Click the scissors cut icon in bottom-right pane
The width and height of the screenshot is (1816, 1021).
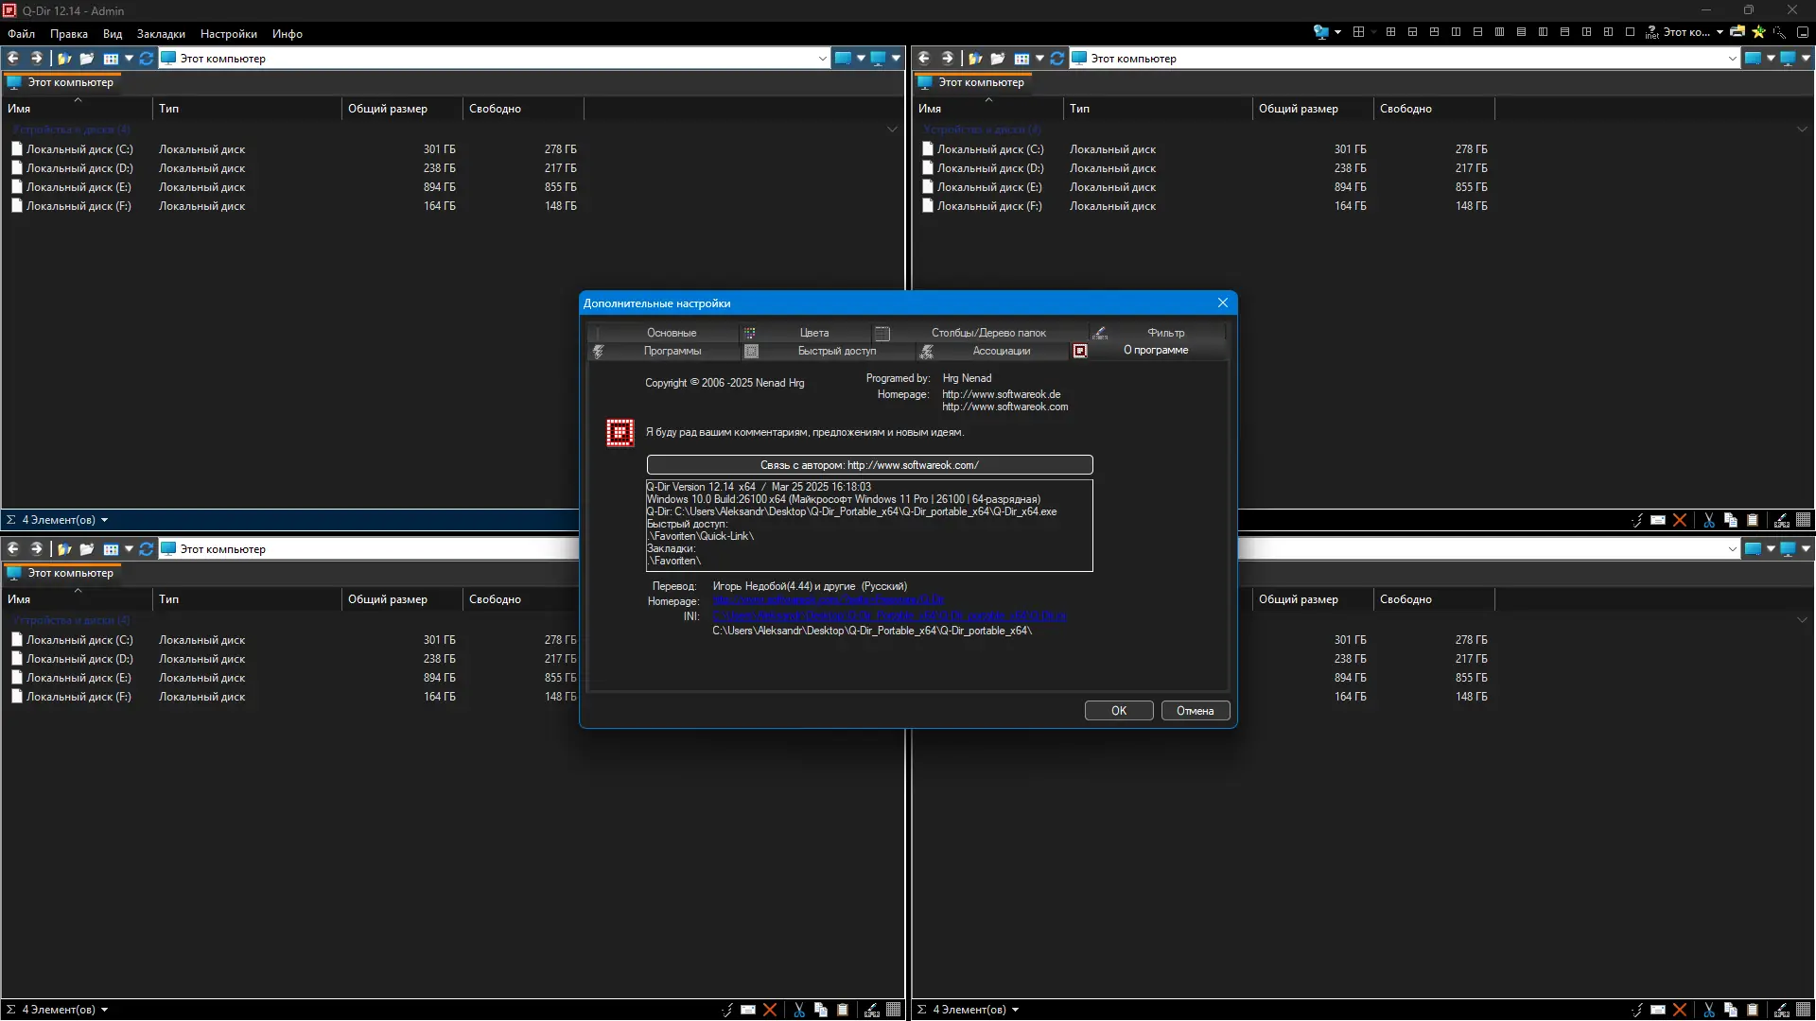pos(1709,1010)
